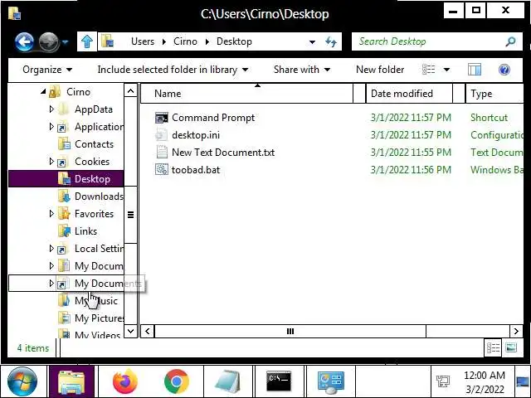Switch to large icons view in status bar
This screenshot has height=398, width=531.
click(x=511, y=347)
